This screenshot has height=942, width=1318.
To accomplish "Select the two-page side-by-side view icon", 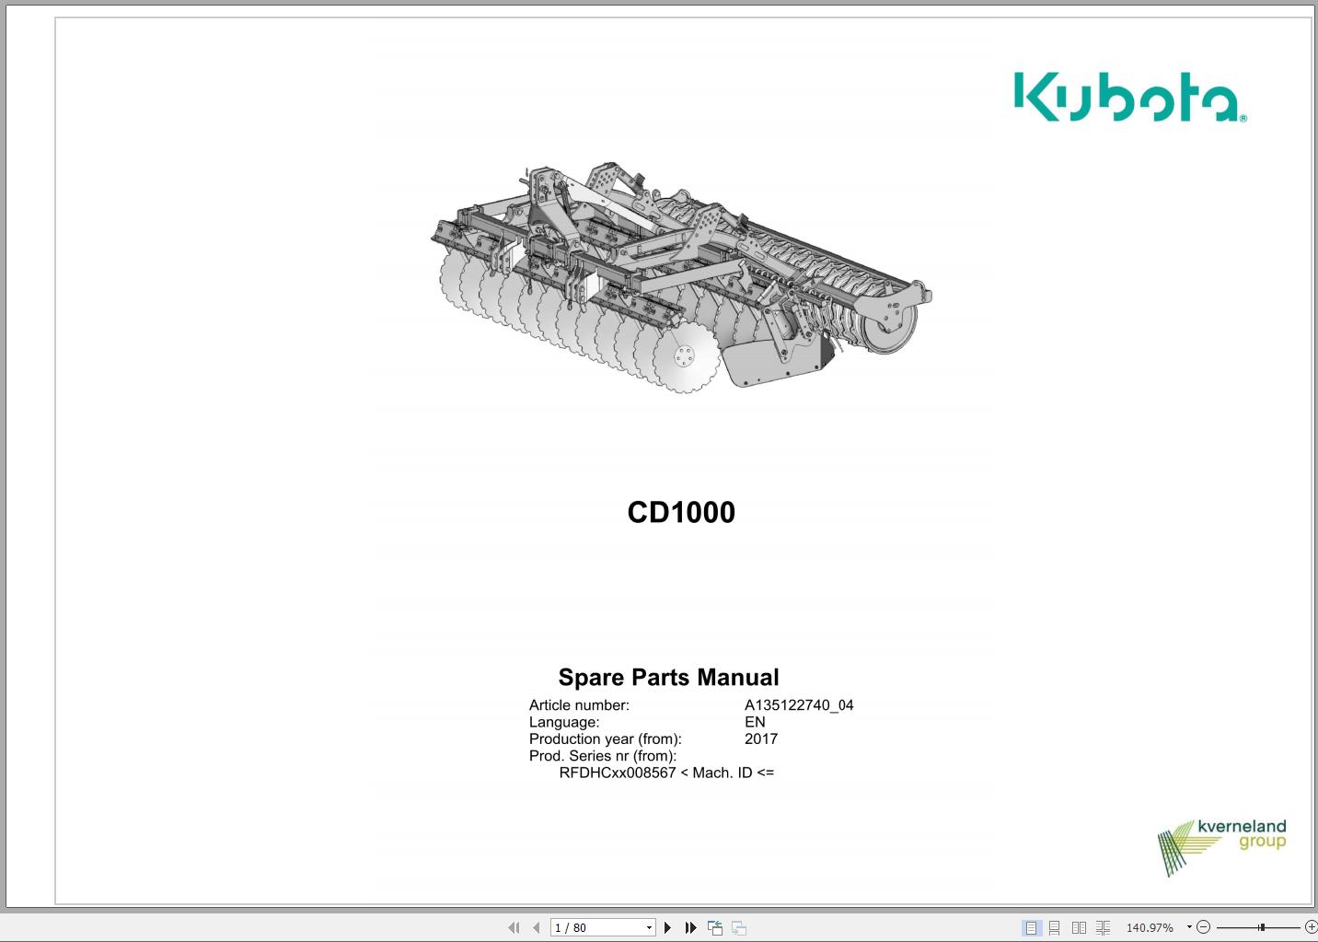I will click(1079, 927).
